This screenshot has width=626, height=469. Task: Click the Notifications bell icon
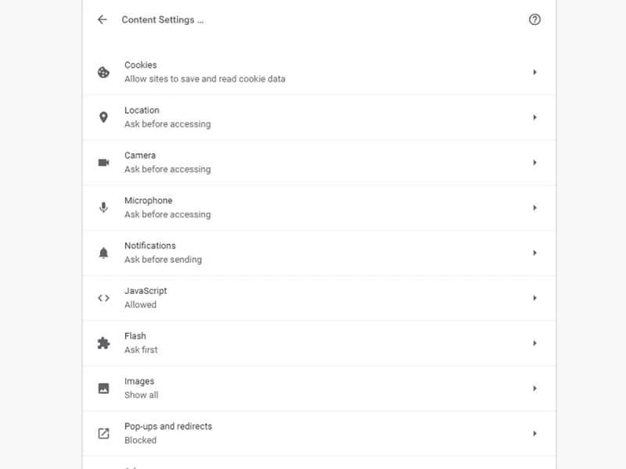[103, 252]
